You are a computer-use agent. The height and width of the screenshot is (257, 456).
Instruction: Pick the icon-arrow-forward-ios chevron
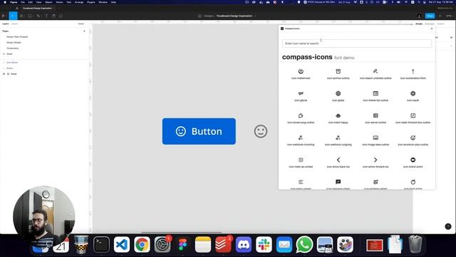[375, 160]
